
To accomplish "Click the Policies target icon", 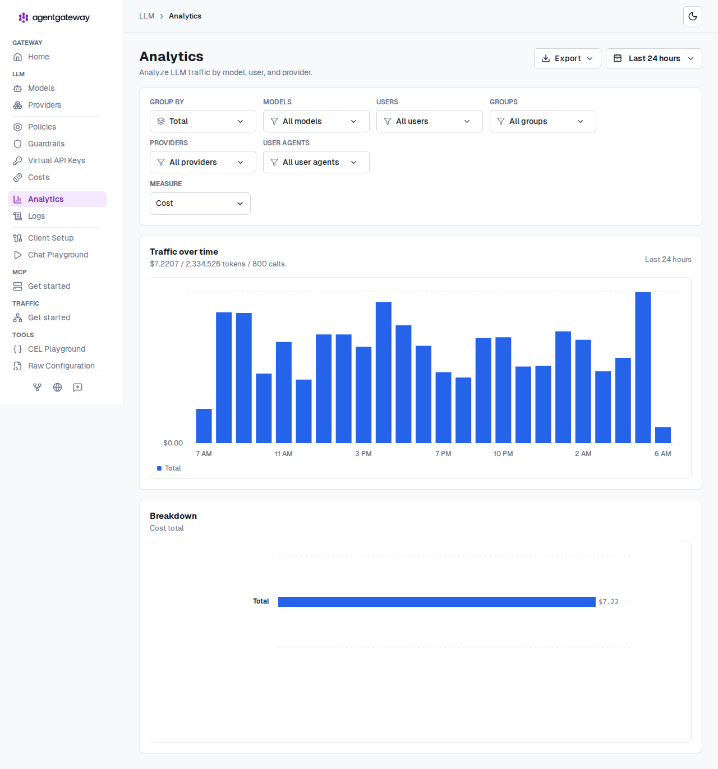I will pos(18,127).
